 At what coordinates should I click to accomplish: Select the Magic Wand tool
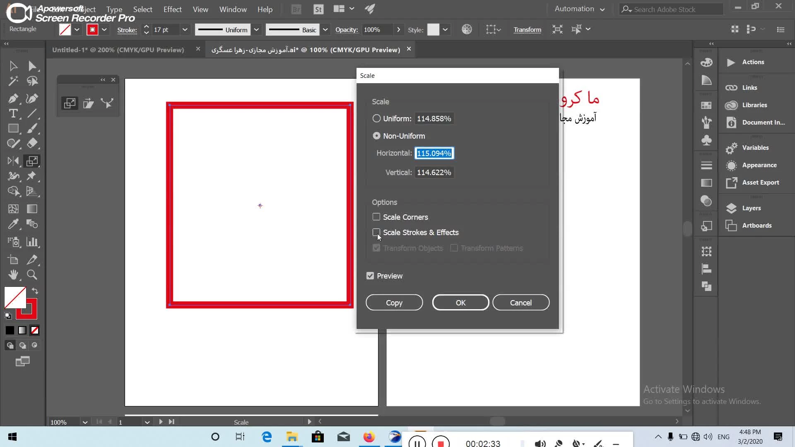(x=13, y=81)
